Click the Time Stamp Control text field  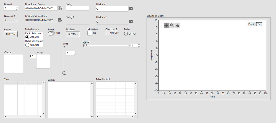[41, 8]
